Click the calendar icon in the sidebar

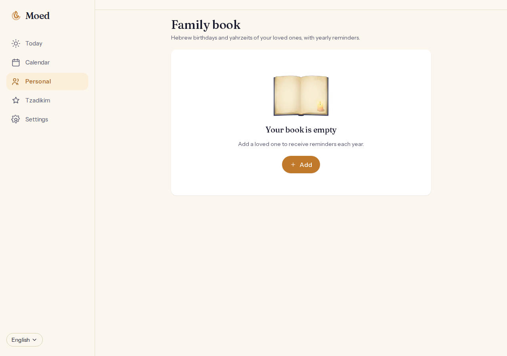pyautogui.click(x=16, y=62)
